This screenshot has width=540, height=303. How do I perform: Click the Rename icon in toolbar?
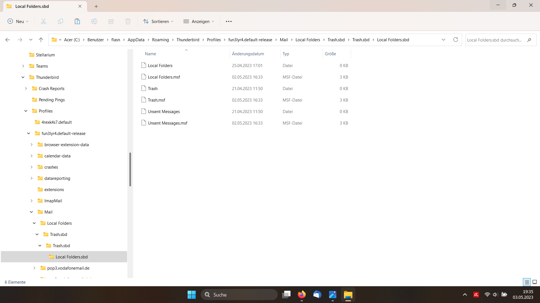94,21
